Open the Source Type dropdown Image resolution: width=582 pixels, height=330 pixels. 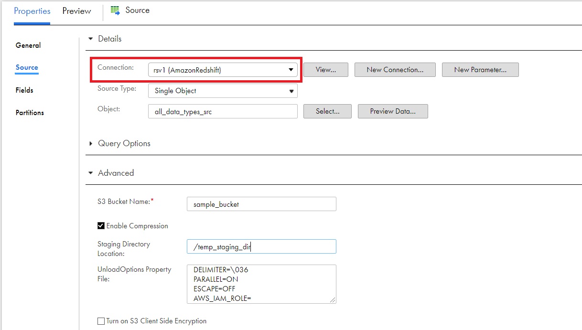coord(223,91)
